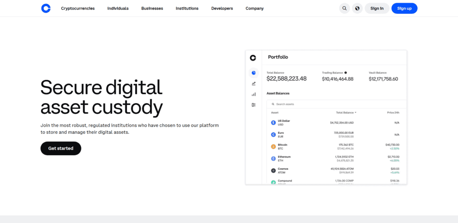Select the list panel icon in the Portfolio sidebar

point(254,105)
